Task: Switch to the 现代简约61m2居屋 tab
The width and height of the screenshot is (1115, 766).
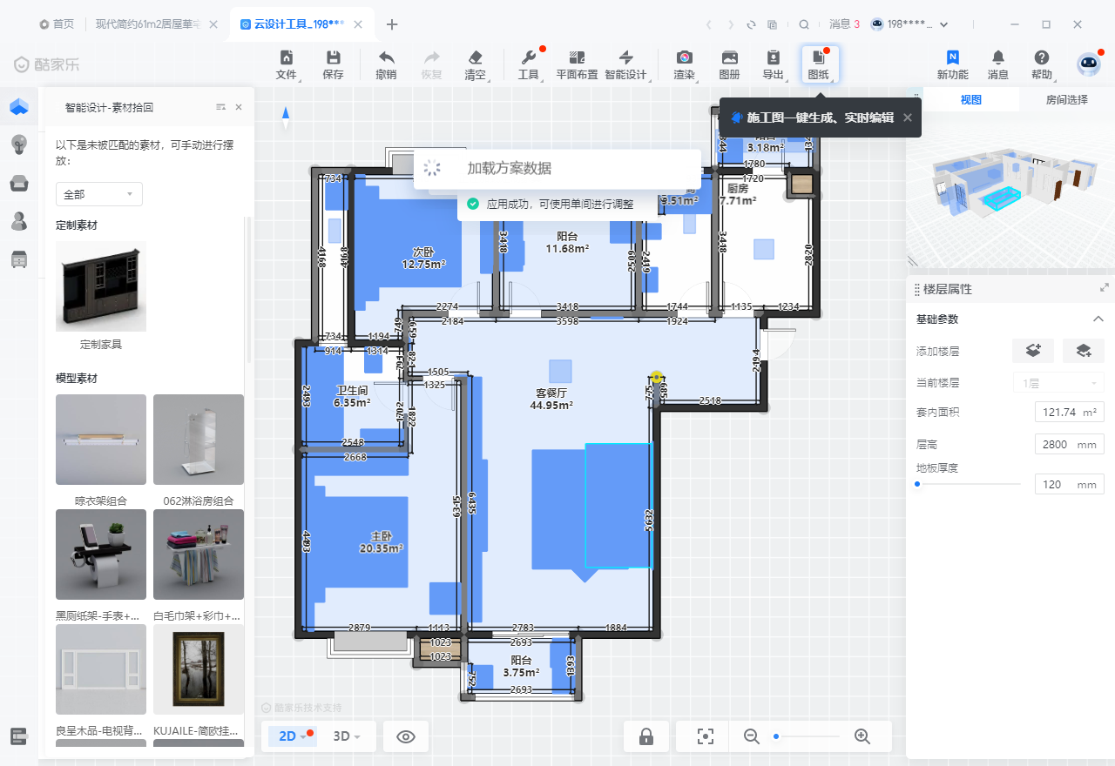Action: (x=148, y=24)
